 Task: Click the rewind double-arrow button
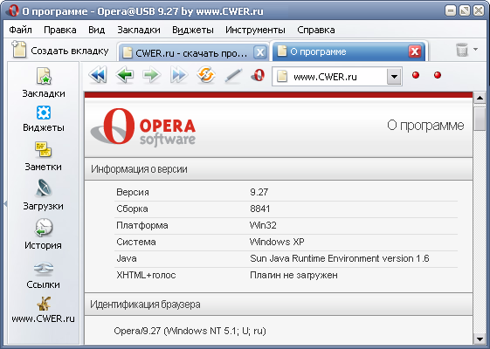pos(98,75)
